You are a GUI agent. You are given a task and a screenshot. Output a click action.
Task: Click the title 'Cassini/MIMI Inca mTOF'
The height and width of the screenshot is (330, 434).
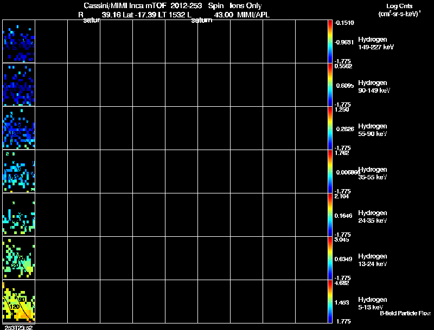tap(125, 6)
